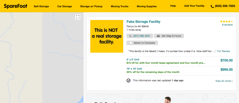
Task: Click the map fullscreen expand icon
Action: 78,17
